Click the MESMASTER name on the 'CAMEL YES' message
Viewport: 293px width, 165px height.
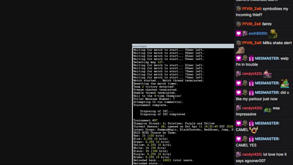(266, 139)
